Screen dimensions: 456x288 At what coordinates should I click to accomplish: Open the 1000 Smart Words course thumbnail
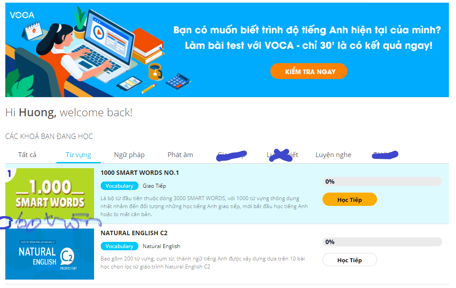(50, 194)
